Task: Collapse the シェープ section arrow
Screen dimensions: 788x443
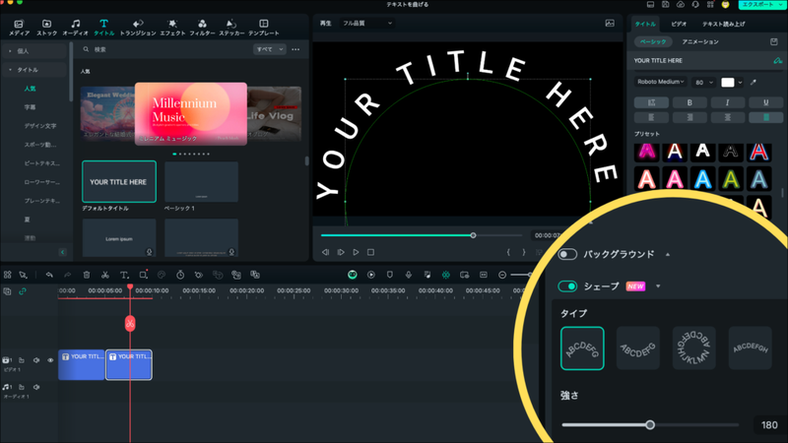Action: pyautogui.click(x=658, y=286)
